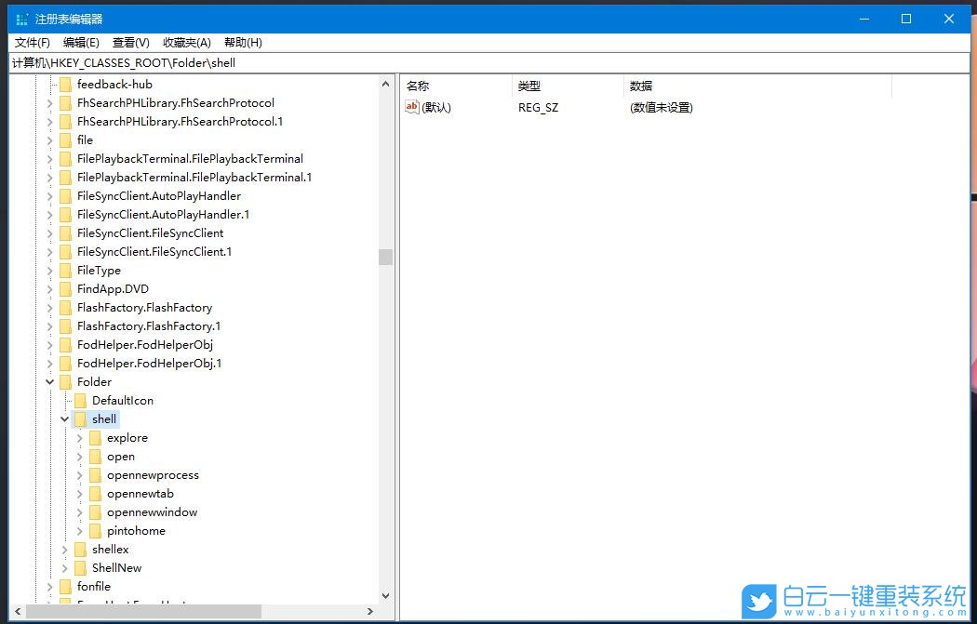The height and width of the screenshot is (624, 977).
Task: Click the folder icon beside FileType
Action: point(65,270)
